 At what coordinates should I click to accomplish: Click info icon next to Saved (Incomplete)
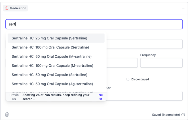click(x=183, y=115)
